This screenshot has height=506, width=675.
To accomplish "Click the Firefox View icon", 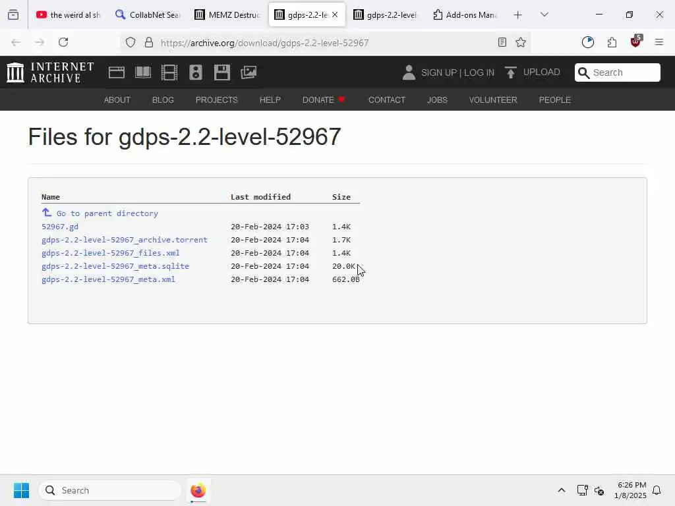I will coord(13,14).
